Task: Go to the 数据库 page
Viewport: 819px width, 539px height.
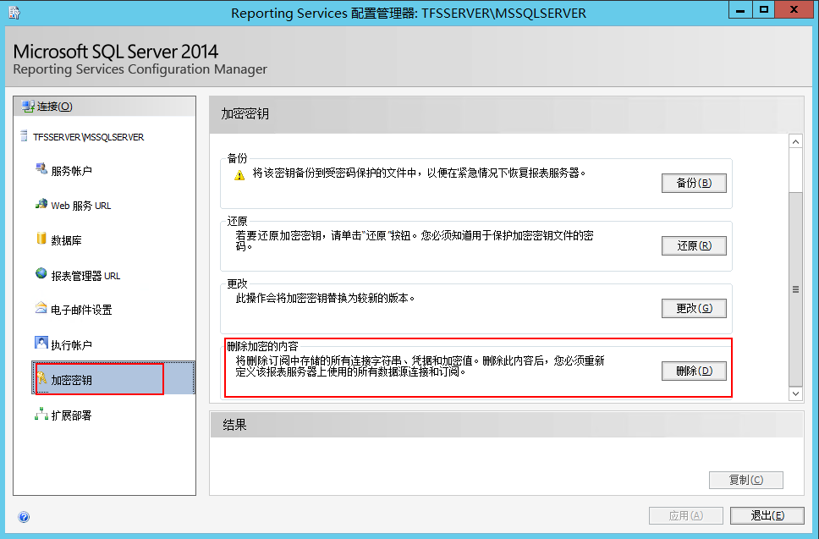Action: (x=66, y=240)
